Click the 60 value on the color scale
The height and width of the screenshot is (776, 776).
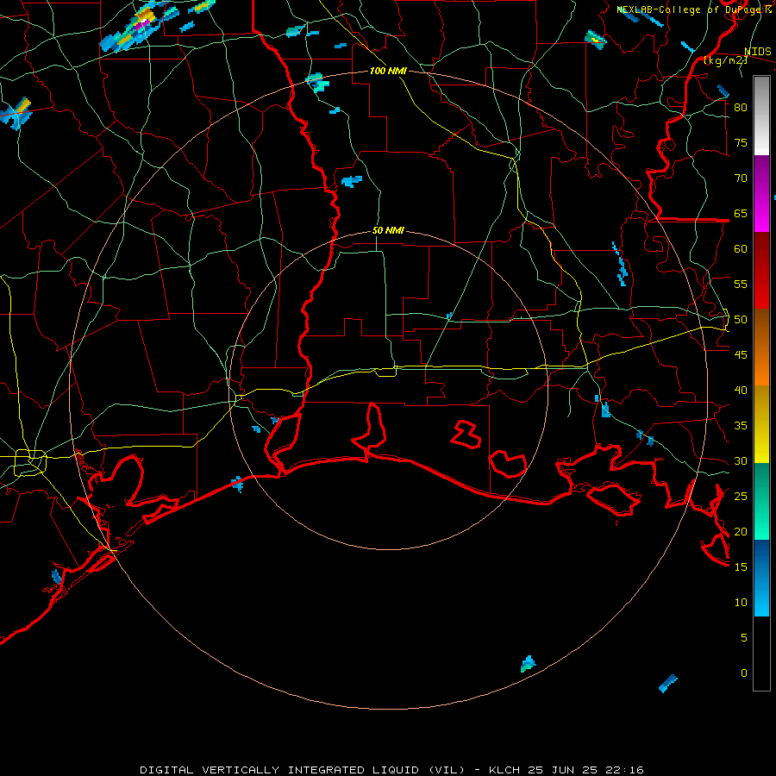point(741,249)
